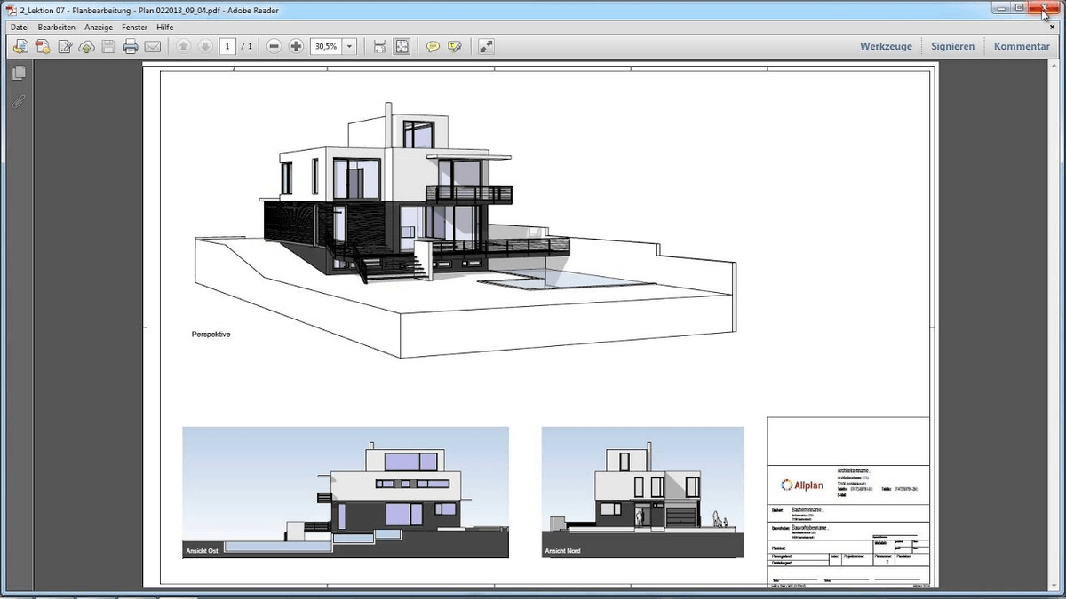The image size is (1066, 599).
Task: Click the perspective house rendering
Action: [x=465, y=232]
